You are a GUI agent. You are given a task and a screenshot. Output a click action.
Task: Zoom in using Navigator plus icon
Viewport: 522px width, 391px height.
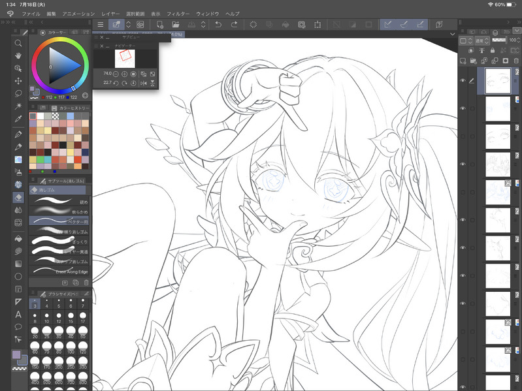coord(125,74)
